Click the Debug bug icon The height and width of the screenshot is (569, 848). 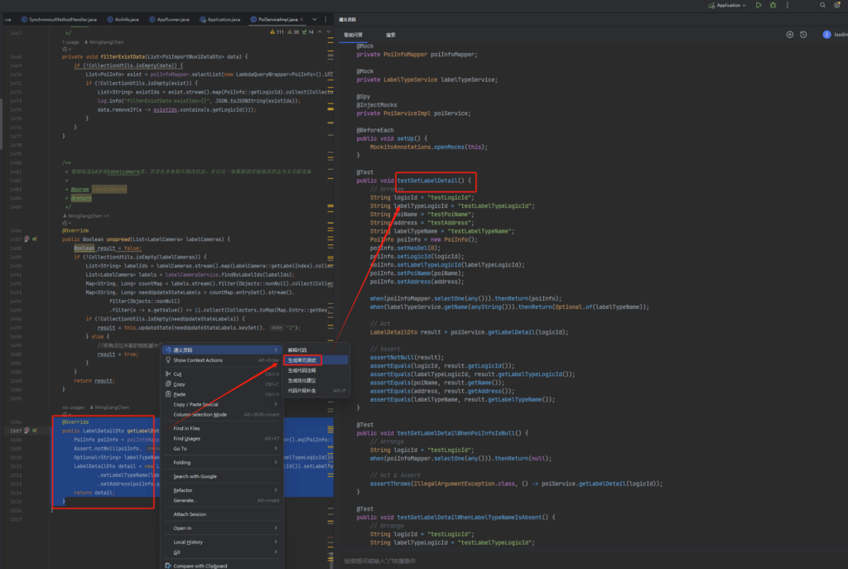point(773,5)
